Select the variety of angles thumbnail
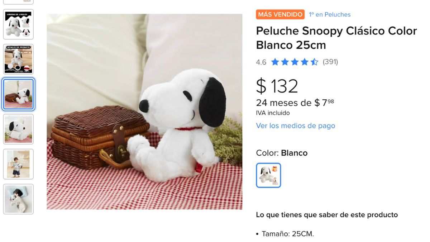The width and height of the screenshot is (430, 242). pos(18,24)
